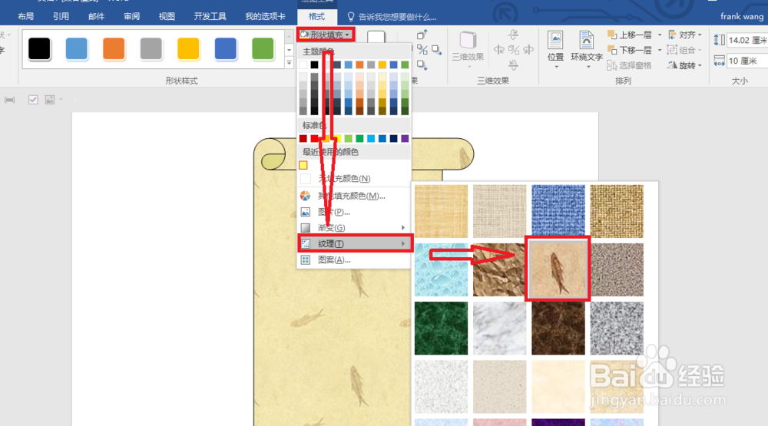Click the picture content control icon
The height and width of the screenshot is (426, 768).
[x=49, y=100]
